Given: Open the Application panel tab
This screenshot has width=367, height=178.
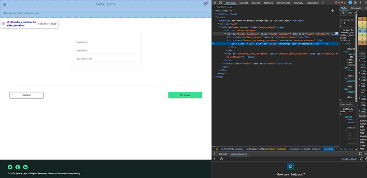Looking at the screenshot, I should coord(313,3).
